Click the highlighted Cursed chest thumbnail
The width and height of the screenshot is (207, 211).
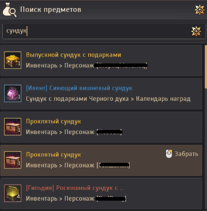13,160
